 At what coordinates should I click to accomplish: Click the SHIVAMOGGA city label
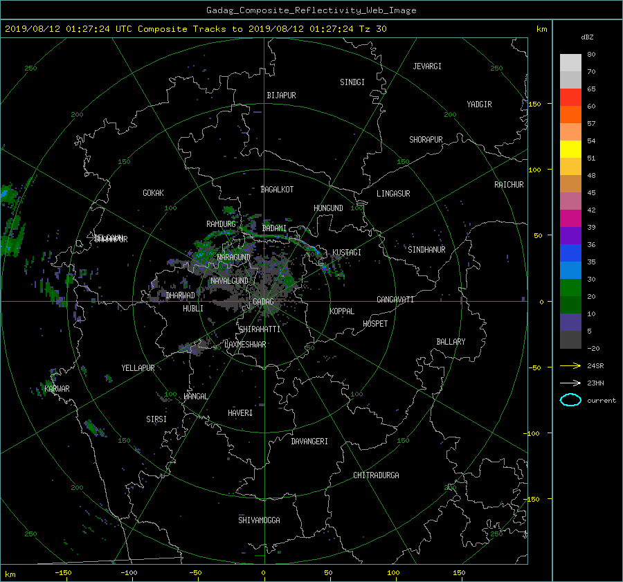259,520
